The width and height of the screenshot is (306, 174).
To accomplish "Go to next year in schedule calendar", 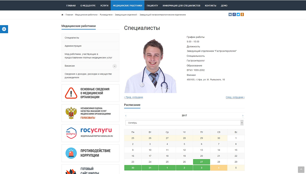I will pyautogui.click(x=242, y=115).
